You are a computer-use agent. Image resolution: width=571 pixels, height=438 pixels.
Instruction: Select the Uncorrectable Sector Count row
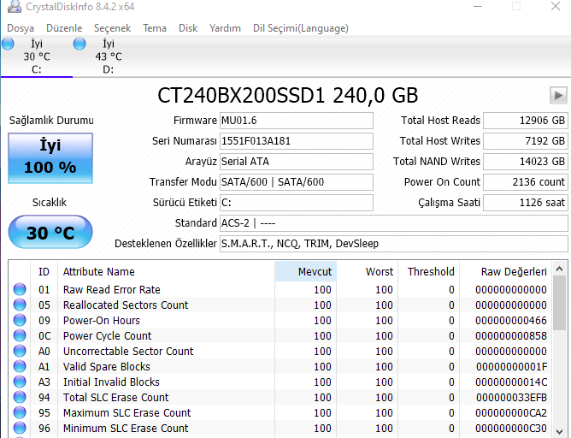280,351
